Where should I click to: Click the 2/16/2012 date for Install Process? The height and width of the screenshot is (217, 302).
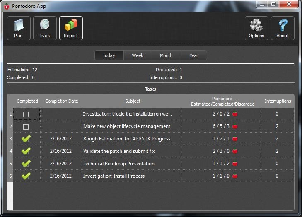(61, 176)
